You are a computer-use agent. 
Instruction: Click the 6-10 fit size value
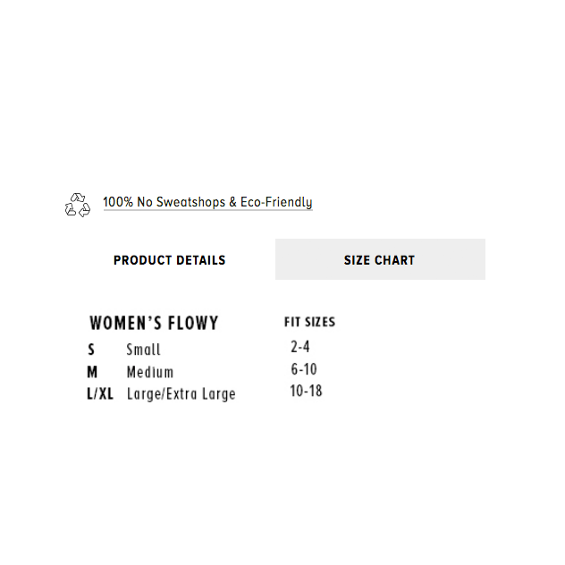point(304,369)
